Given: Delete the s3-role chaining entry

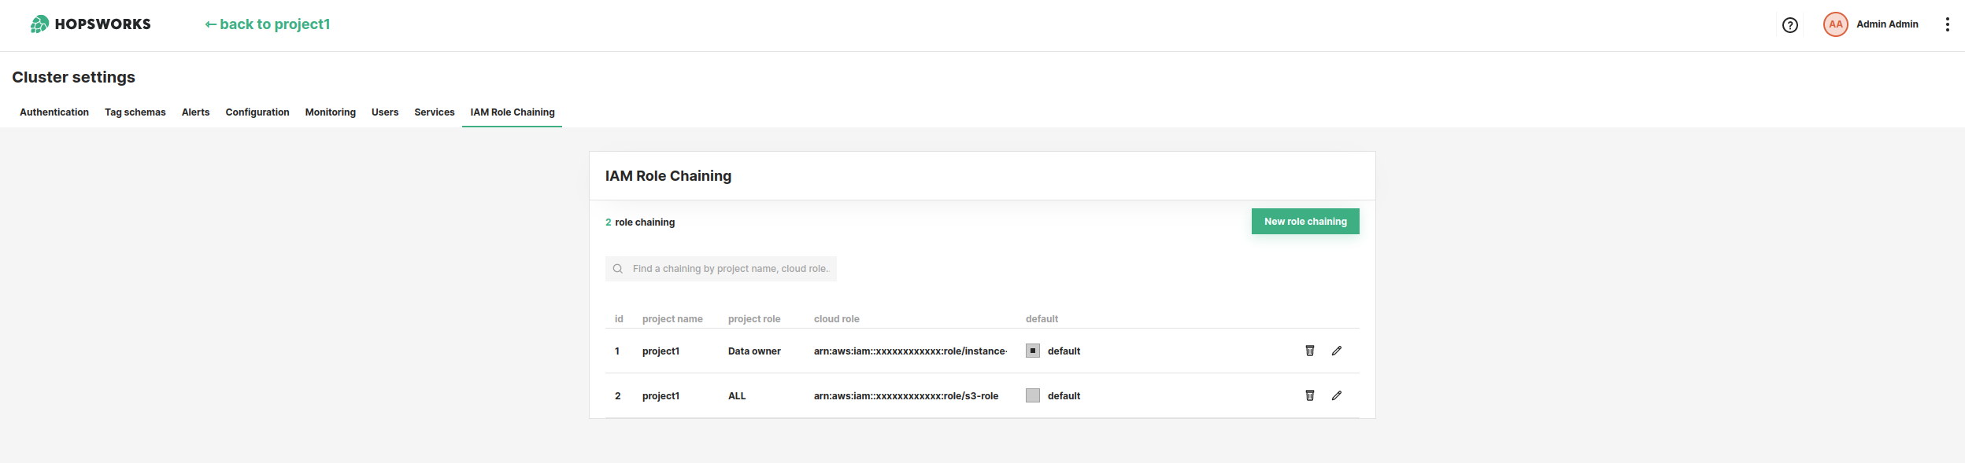Looking at the screenshot, I should click(1309, 395).
